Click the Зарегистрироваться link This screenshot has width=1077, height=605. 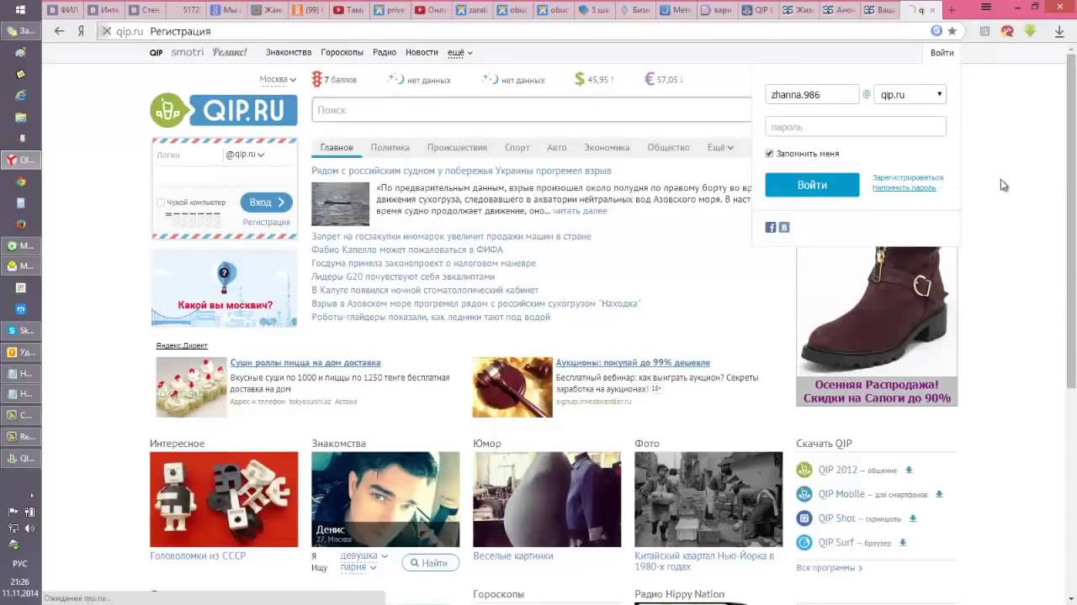pos(908,177)
